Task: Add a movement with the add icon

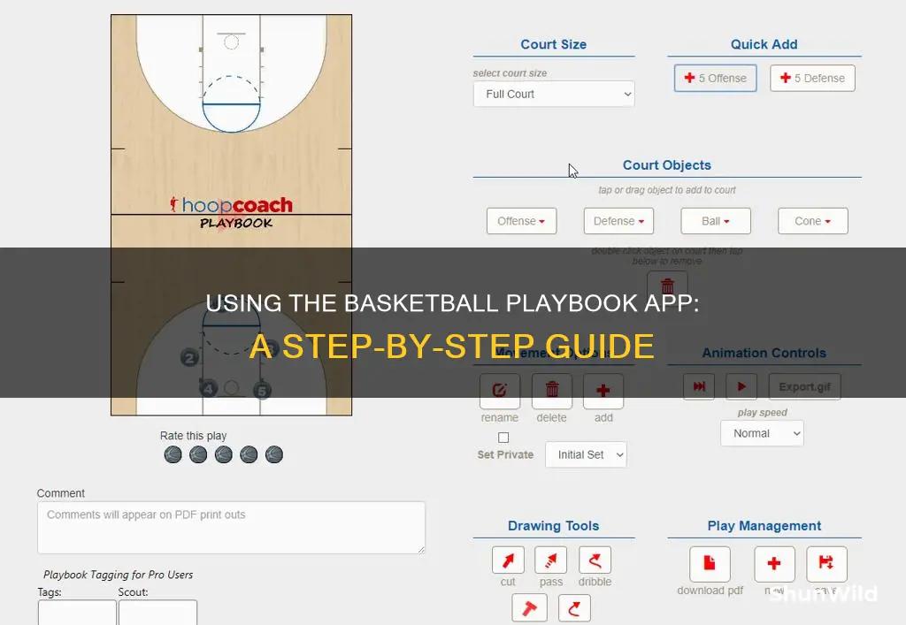Action: coord(603,391)
